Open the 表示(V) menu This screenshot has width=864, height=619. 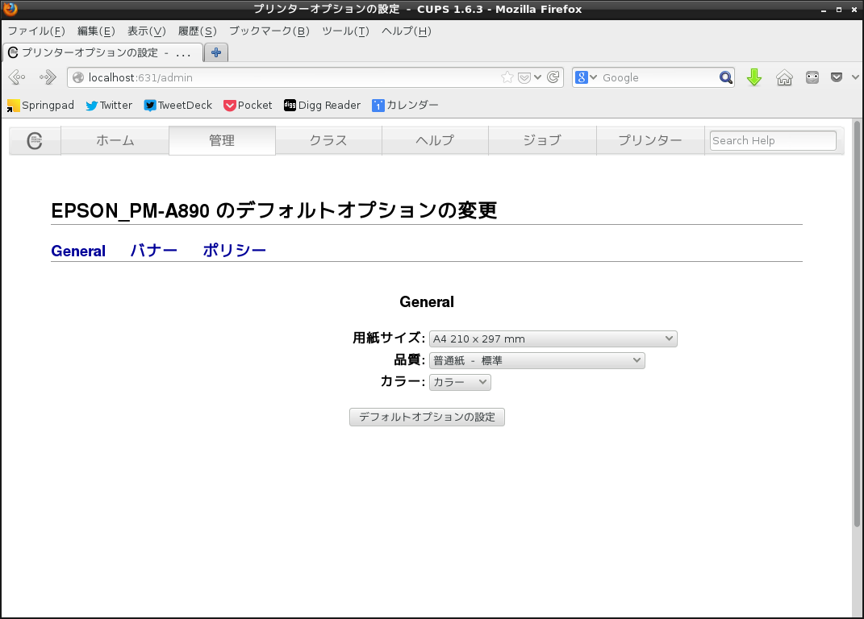147,31
